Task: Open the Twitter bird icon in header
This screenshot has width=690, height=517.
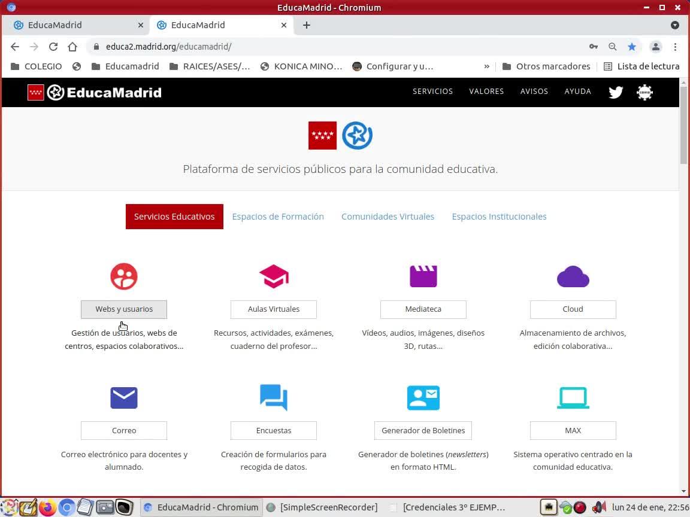Action: point(616,92)
